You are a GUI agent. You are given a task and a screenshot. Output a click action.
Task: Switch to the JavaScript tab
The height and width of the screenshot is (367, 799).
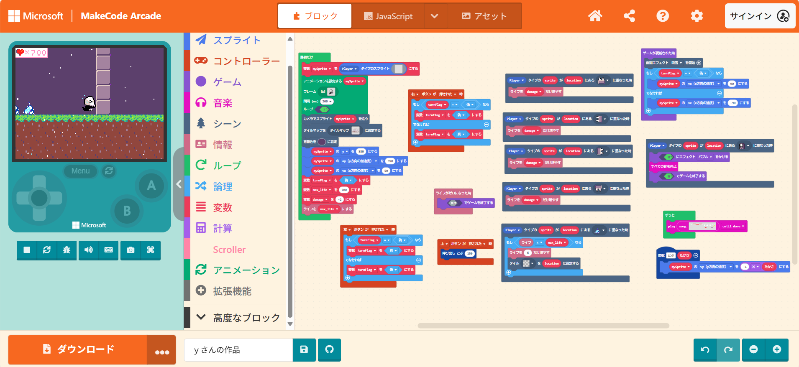click(x=388, y=16)
